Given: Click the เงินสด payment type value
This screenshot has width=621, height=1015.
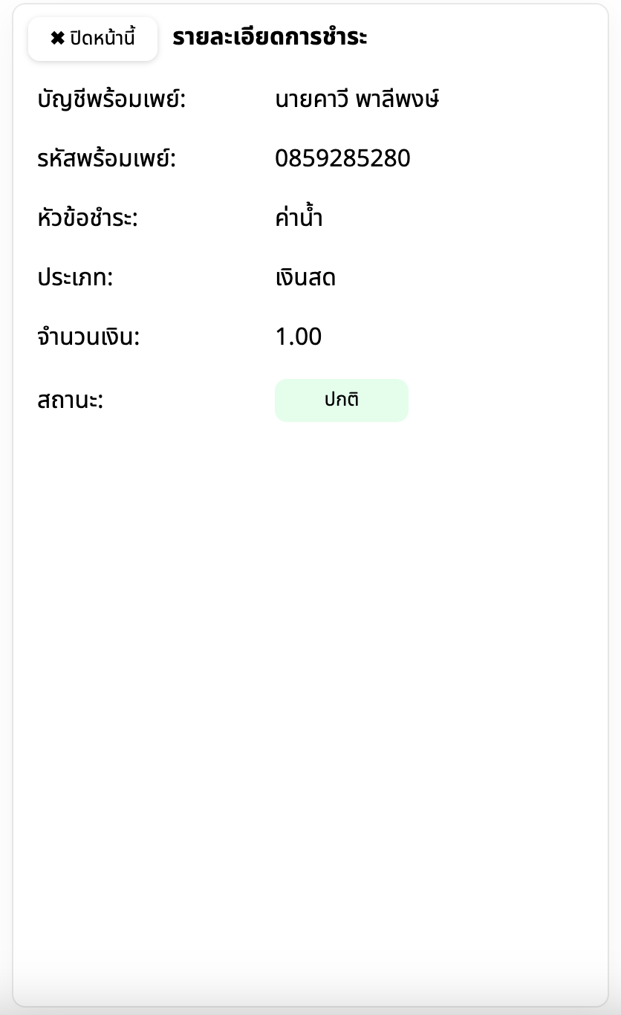Looking at the screenshot, I should [x=305, y=279].
